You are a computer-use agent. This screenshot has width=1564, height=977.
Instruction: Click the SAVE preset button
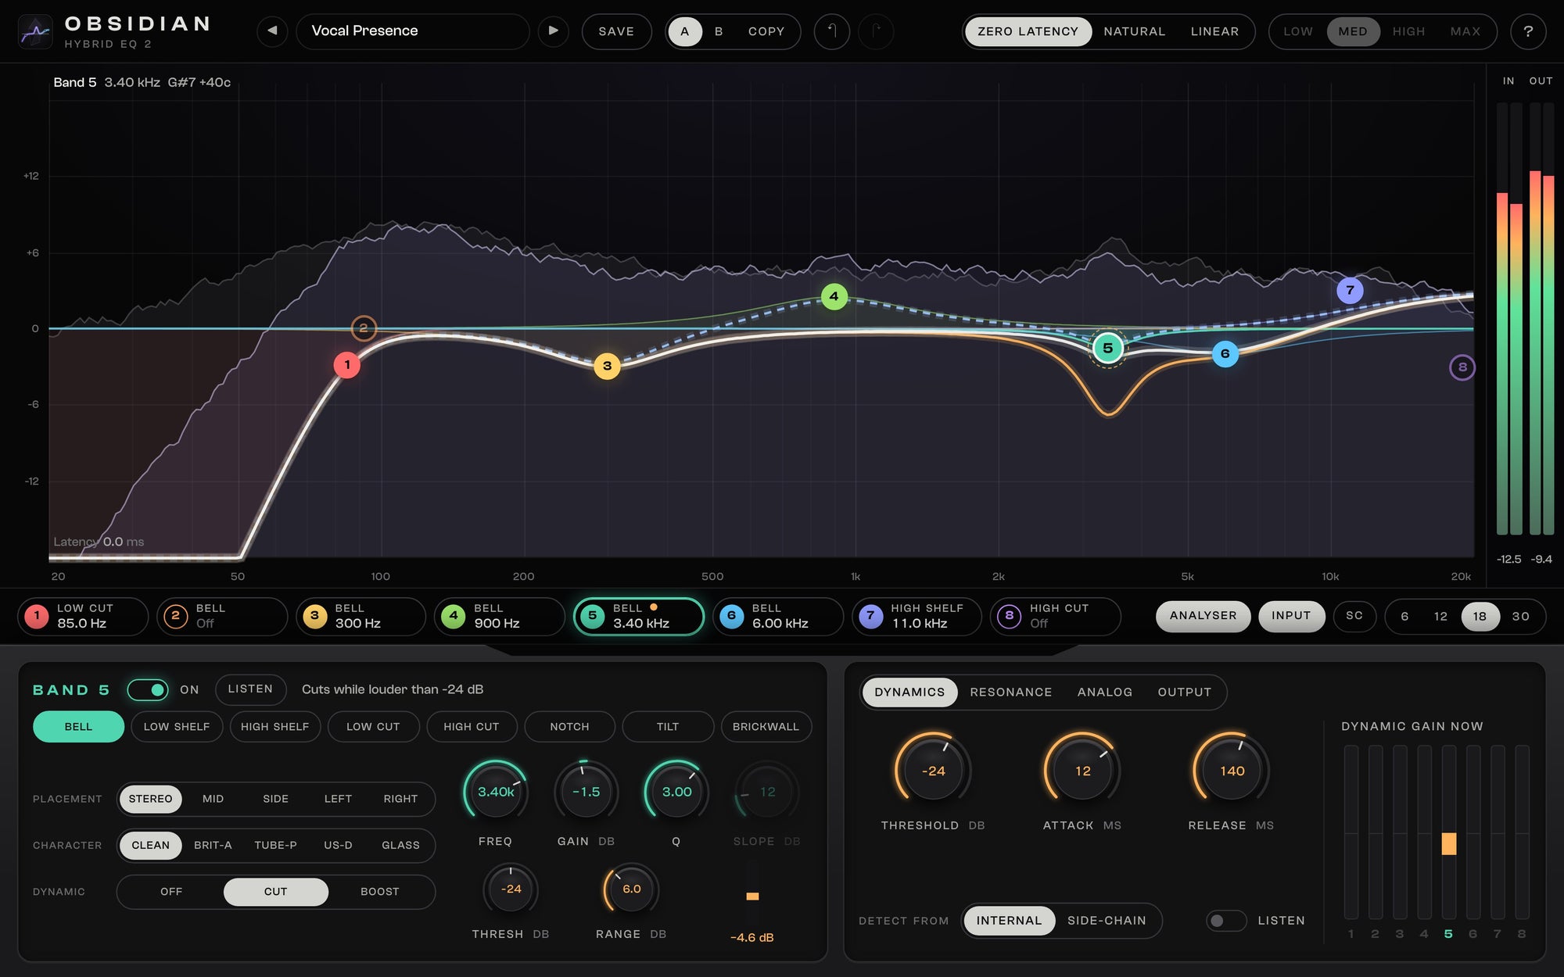[616, 31]
